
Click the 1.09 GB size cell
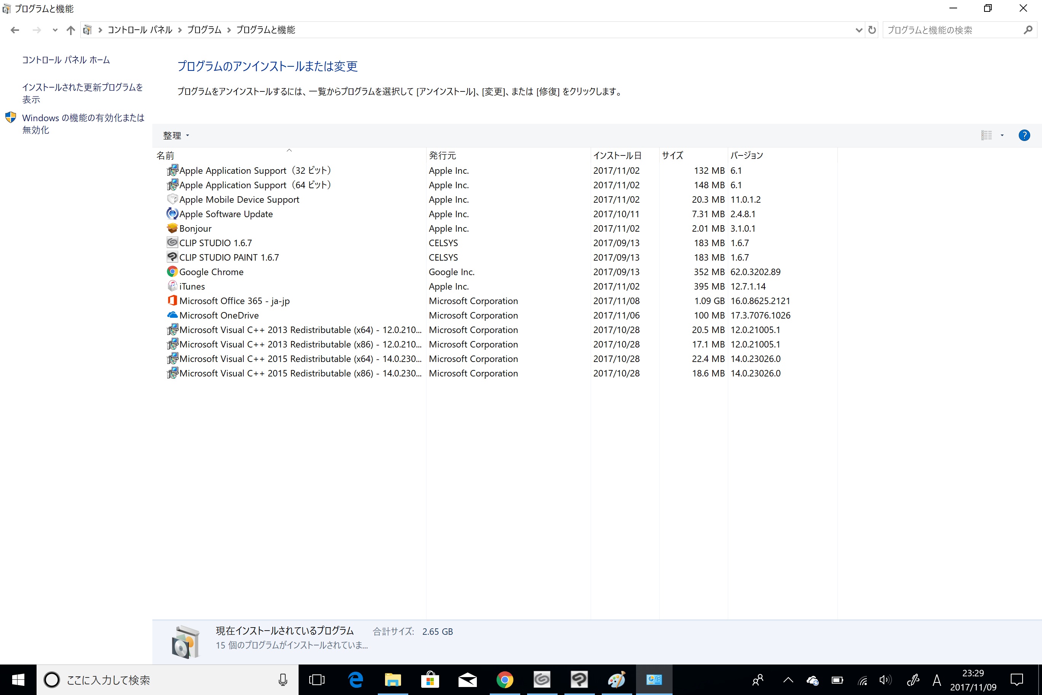point(709,301)
